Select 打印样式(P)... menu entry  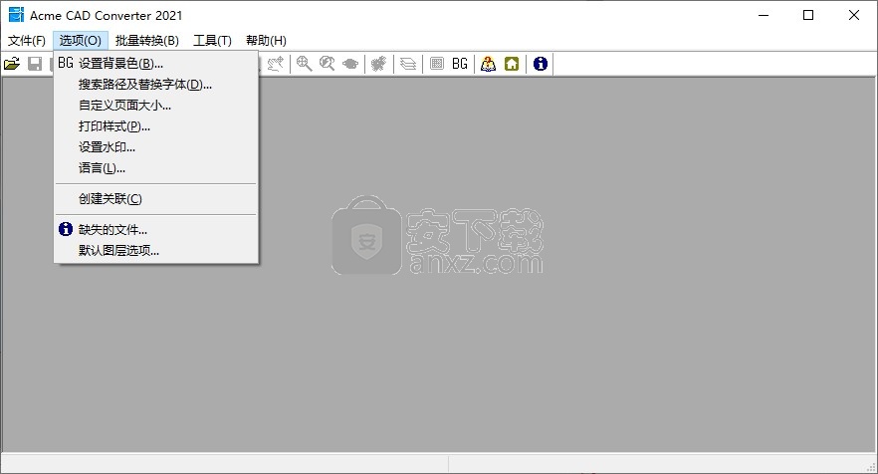pyautogui.click(x=156, y=126)
